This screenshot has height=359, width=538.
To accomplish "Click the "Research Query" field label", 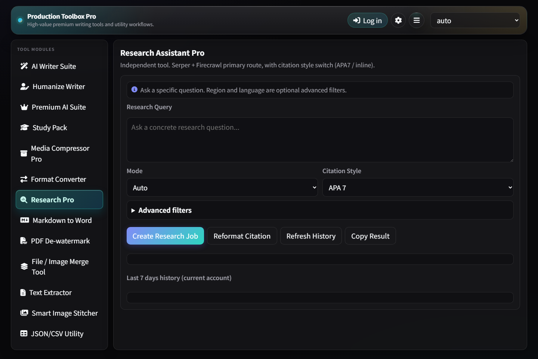I will pos(149,107).
